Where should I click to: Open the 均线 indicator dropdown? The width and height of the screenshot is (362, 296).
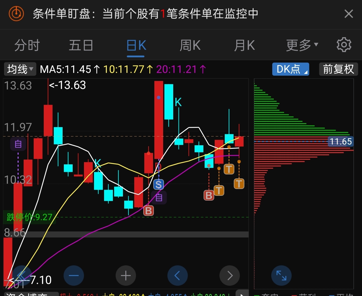point(20,69)
